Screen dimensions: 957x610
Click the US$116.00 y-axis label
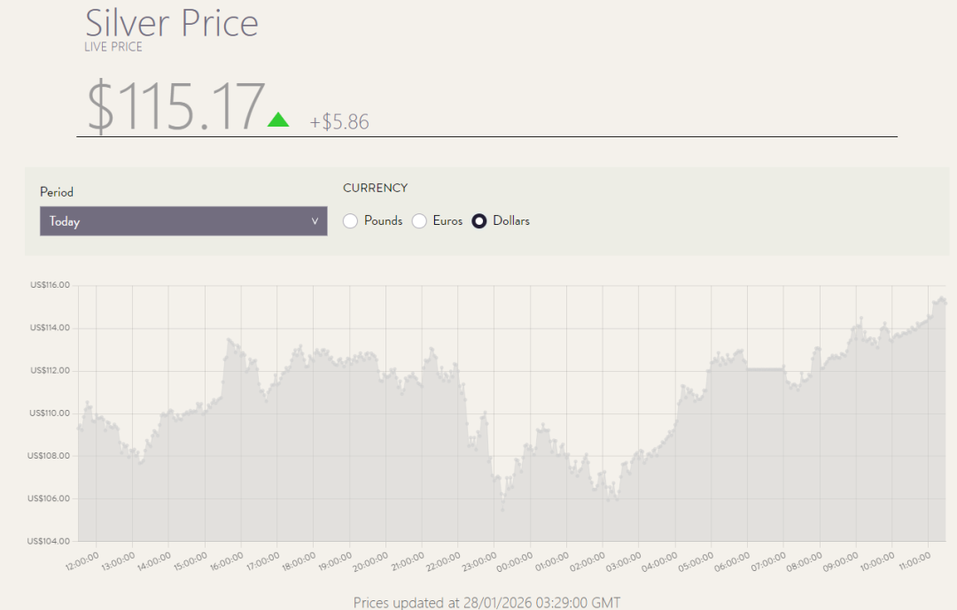(x=50, y=285)
